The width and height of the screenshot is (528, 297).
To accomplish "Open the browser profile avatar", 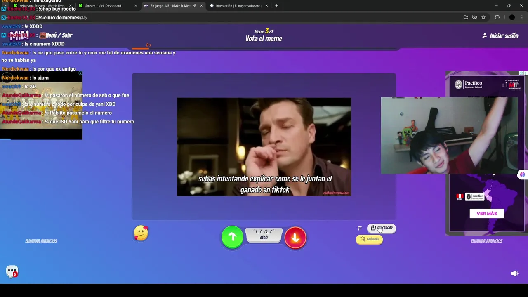I will (x=512, y=17).
